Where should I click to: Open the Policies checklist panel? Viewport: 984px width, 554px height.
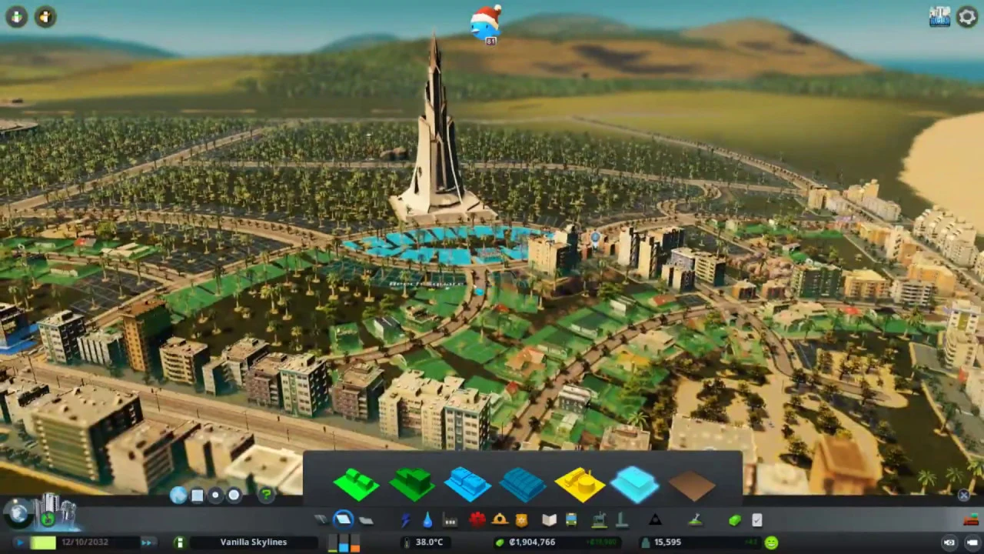pos(756,521)
